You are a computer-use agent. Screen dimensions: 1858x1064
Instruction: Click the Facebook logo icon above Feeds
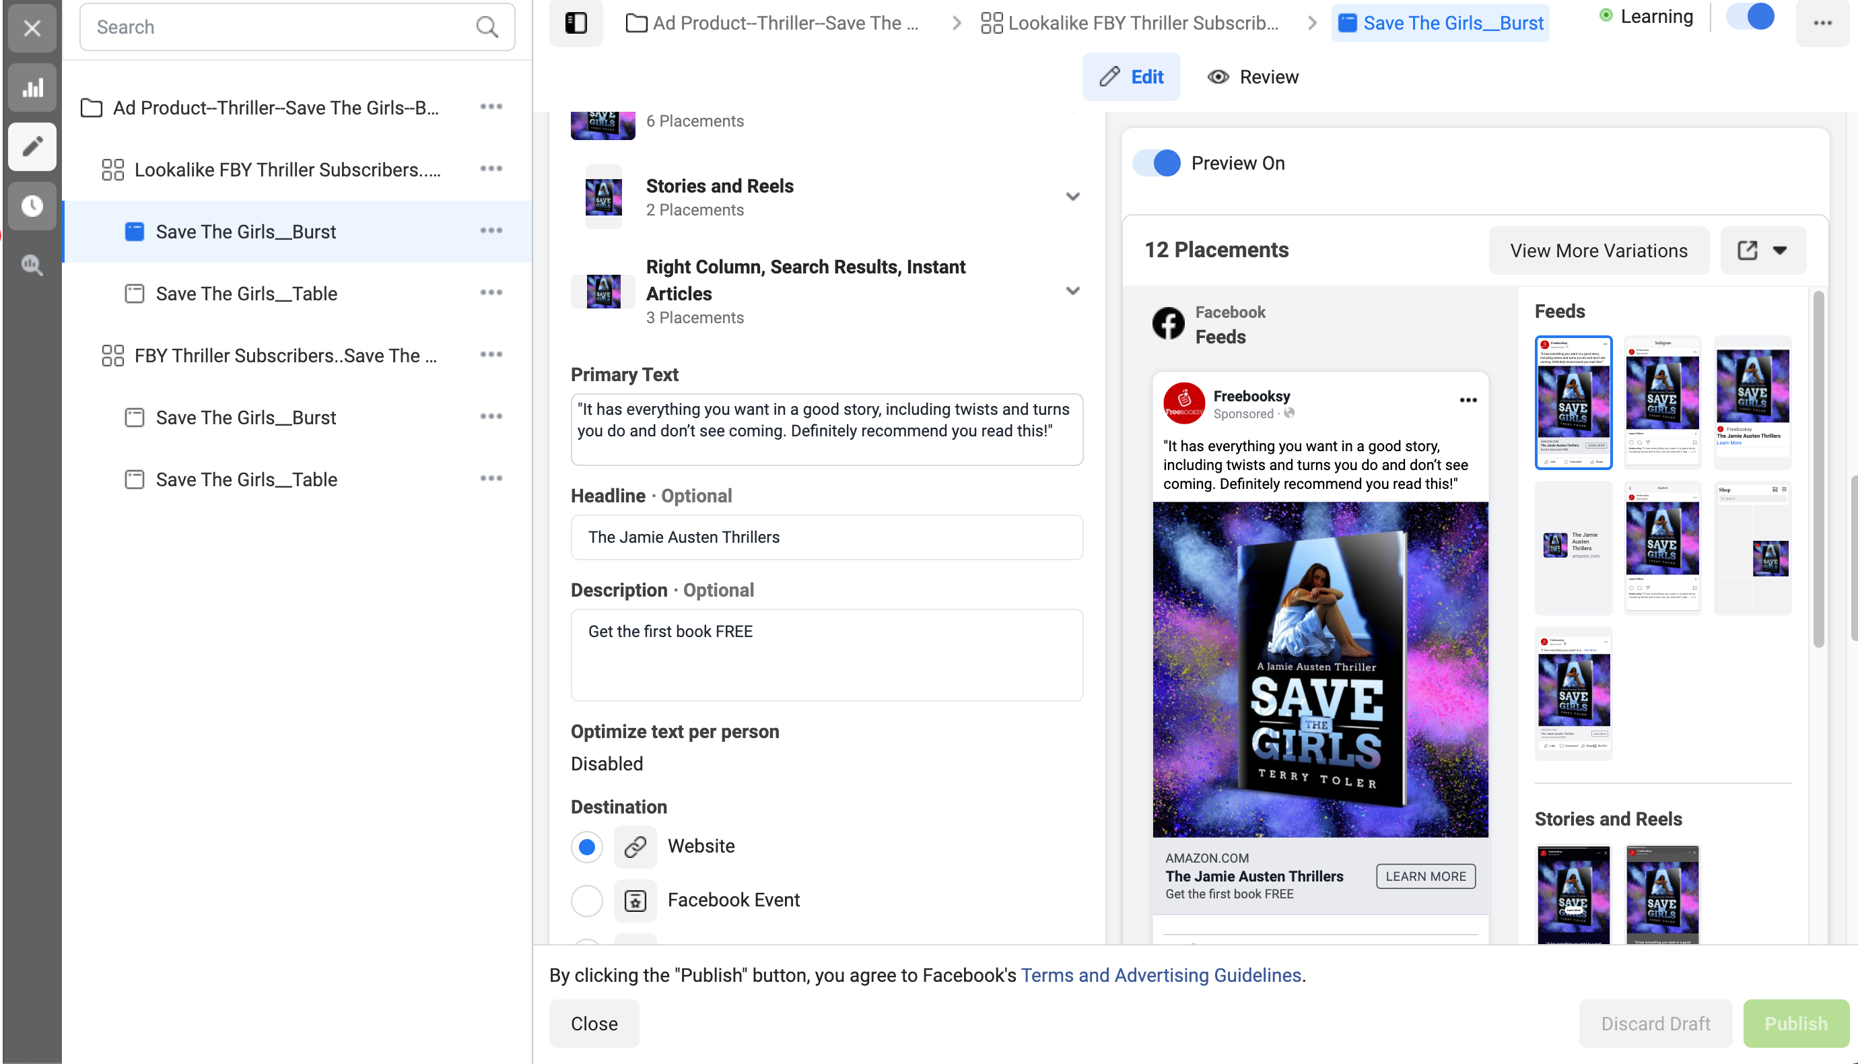coord(1168,324)
